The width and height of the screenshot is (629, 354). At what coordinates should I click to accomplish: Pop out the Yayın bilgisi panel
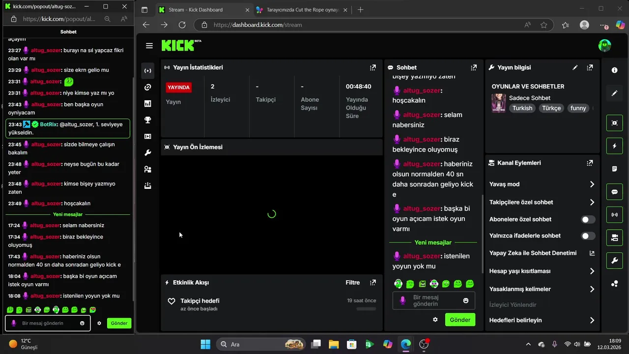pos(590,67)
